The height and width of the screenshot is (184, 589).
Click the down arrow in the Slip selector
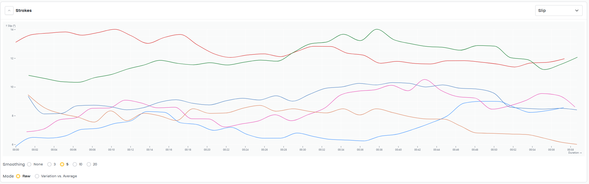[577, 11]
